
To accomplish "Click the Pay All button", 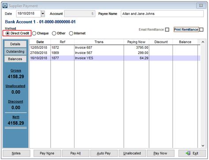I will (x=75, y=153).
